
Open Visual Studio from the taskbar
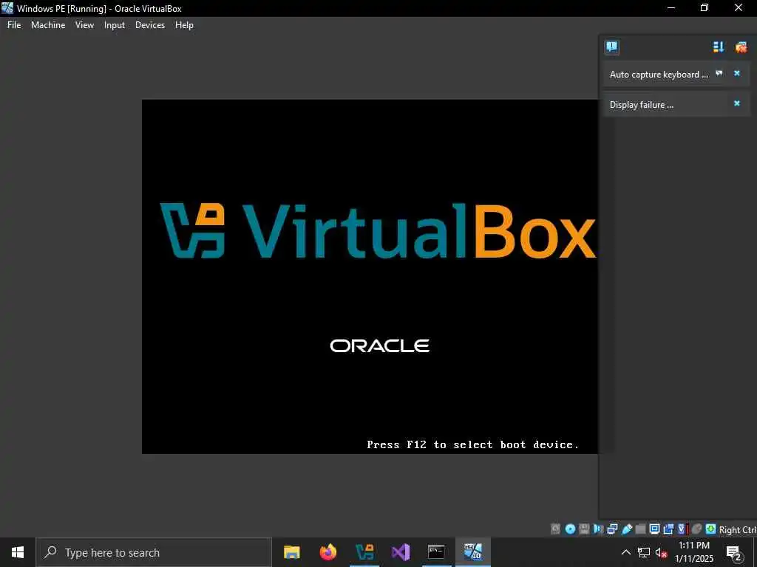[401, 552]
